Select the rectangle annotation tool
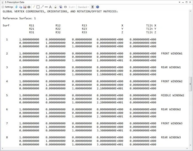The width and height of the screenshot is (193, 151). click(38, 7)
